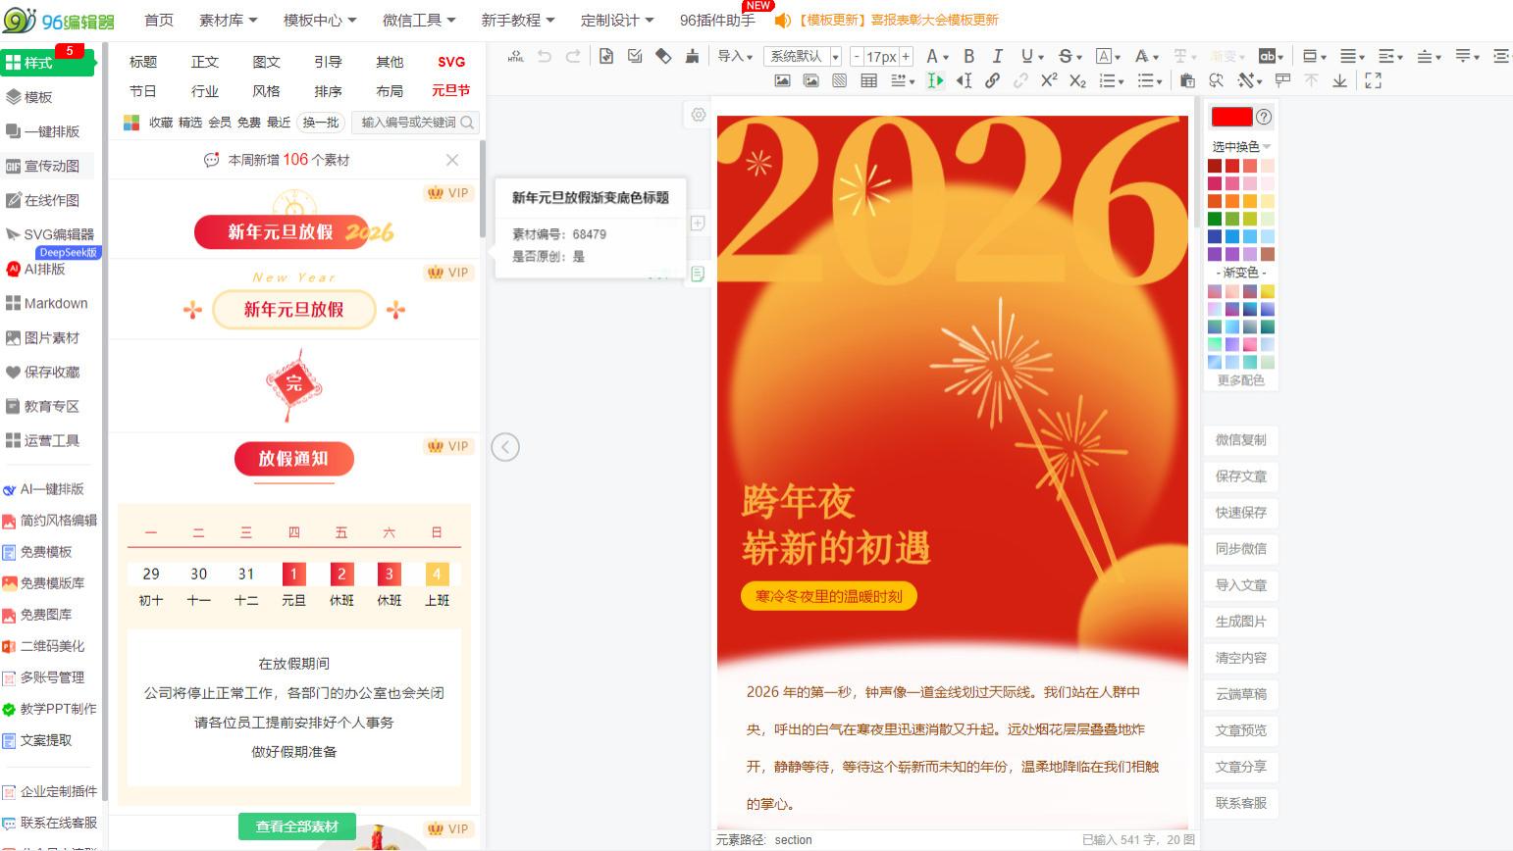Open the 系统默认 font family dropdown
Viewport: 1513px width, 851px height.
[801, 56]
